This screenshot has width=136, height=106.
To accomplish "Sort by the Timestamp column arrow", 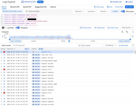I will coord(15,49).
